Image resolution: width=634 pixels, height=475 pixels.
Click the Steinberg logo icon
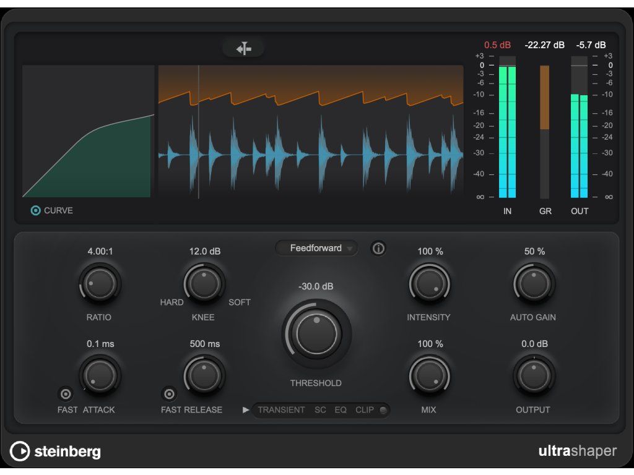(x=20, y=451)
